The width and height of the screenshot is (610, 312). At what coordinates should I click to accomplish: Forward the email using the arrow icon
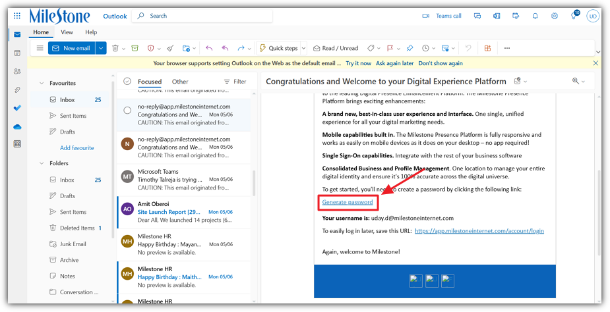(241, 48)
